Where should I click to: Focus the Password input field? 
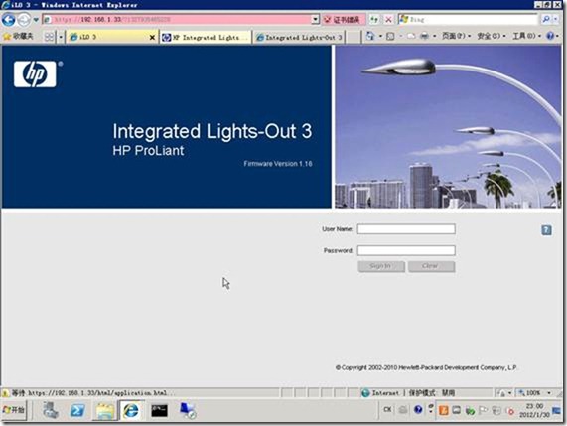(406, 250)
